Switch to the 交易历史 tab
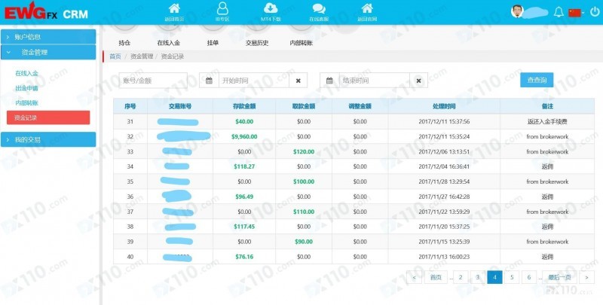603x305 pixels. click(x=257, y=43)
